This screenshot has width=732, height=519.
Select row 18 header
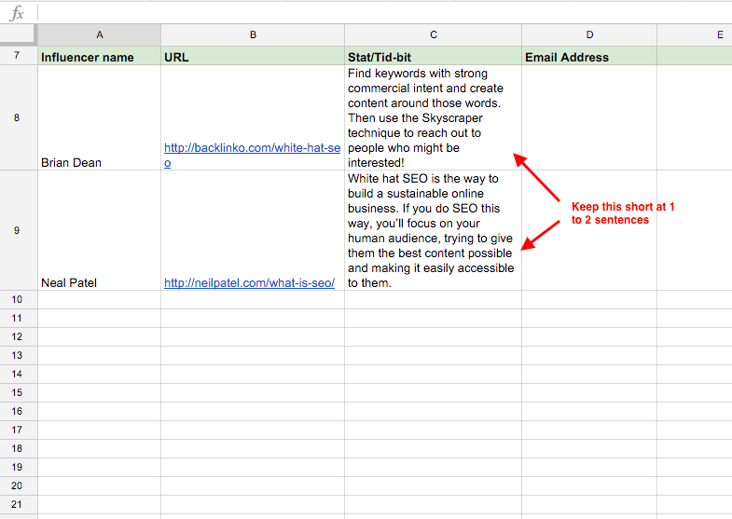coord(18,449)
